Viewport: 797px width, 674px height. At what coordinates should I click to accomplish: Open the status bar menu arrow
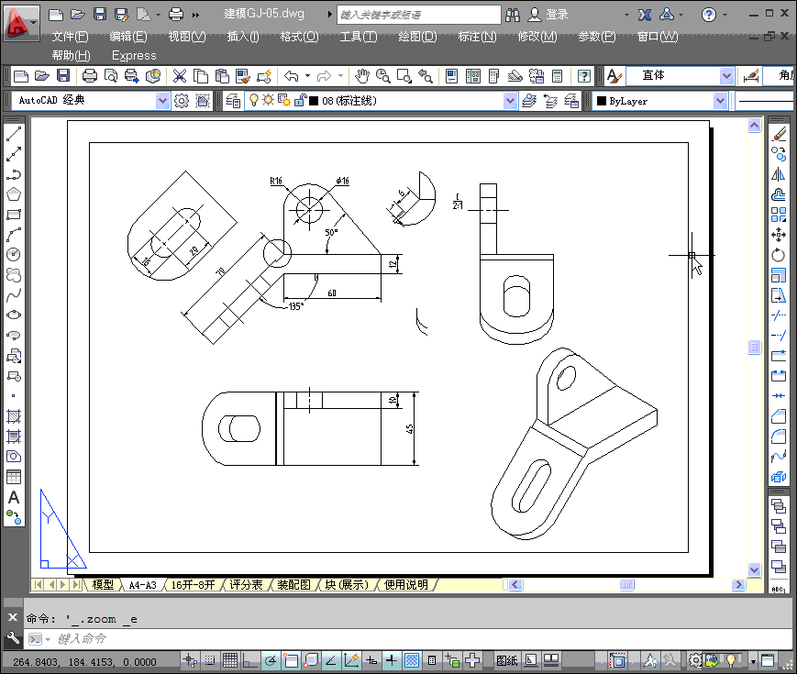(753, 661)
